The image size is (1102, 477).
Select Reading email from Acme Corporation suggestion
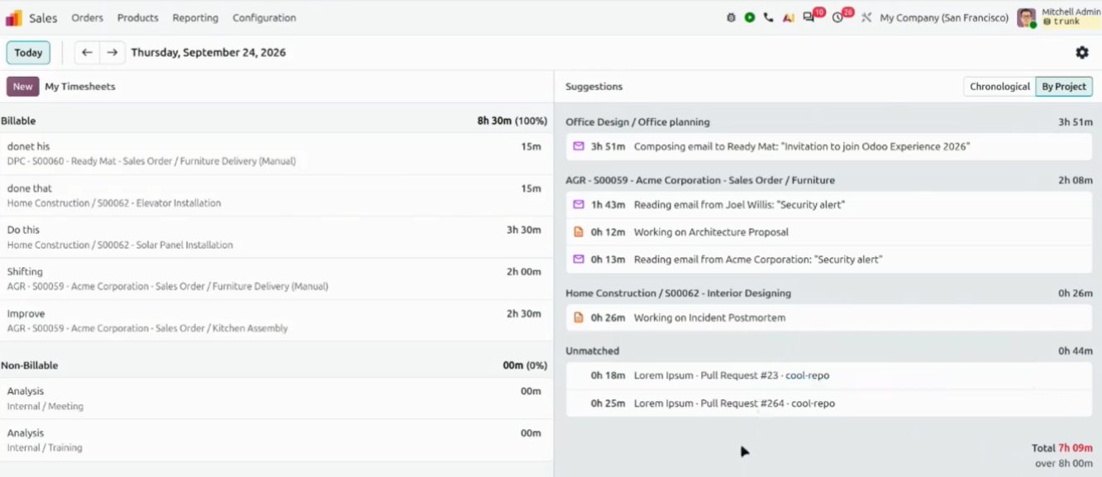click(829, 260)
